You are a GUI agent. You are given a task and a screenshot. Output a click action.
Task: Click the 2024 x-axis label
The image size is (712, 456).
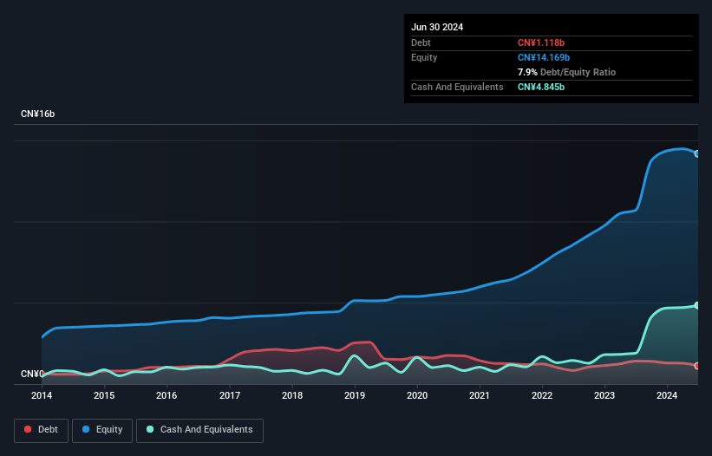click(667, 395)
